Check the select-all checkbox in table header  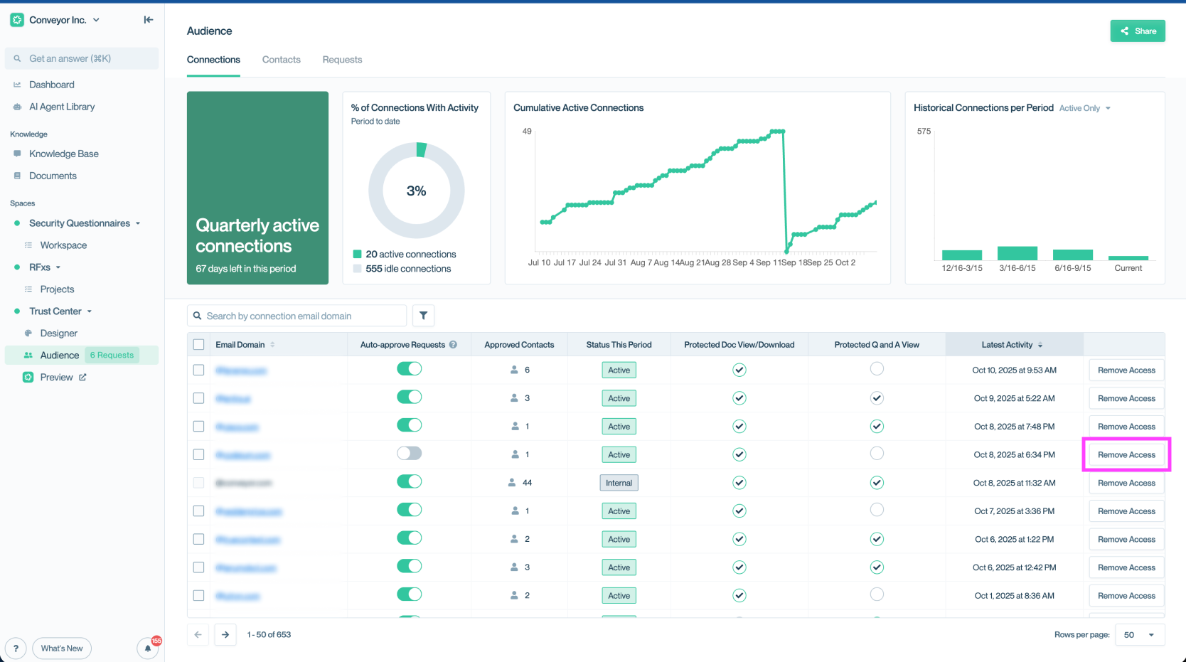tap(199, 345)
